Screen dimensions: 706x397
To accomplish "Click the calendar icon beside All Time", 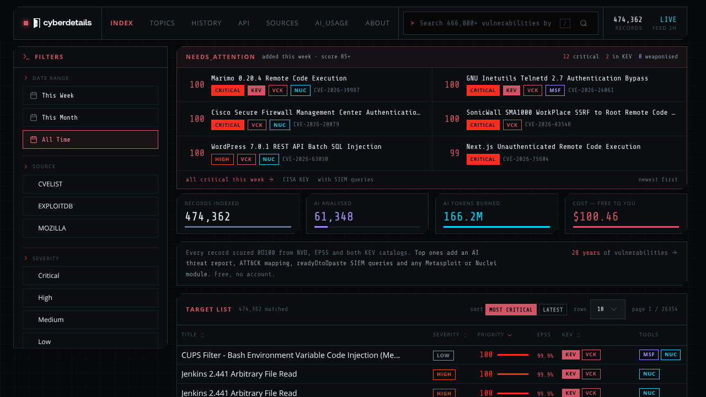I will [34, 140].
